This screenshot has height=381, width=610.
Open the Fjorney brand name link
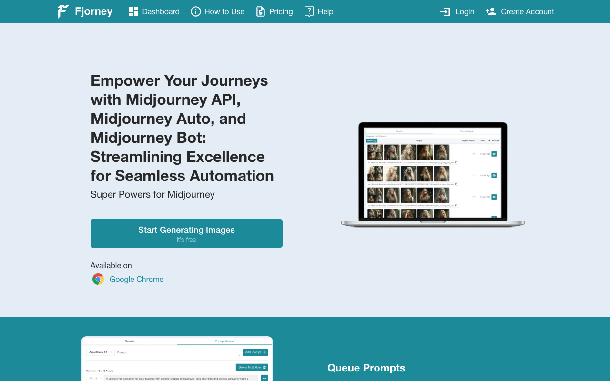(x=94, y=11)
